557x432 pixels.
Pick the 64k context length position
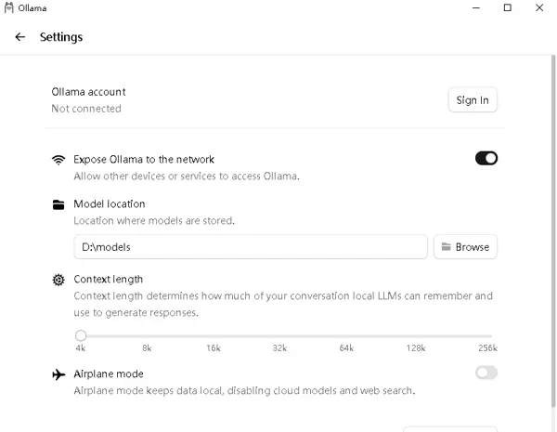(346, 335)
